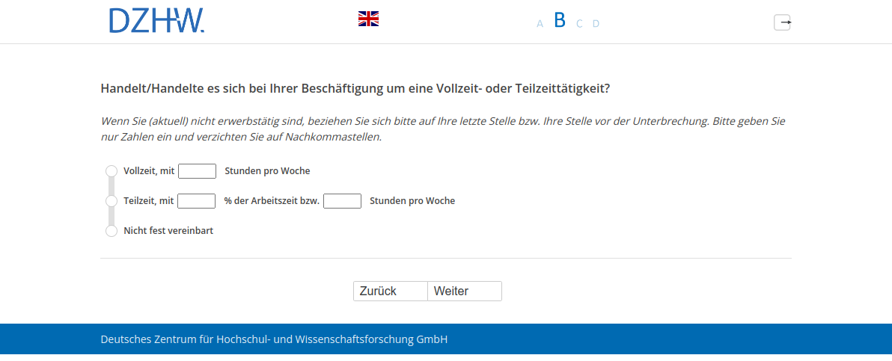Click the DZHW logo
892x361 pixels.
coord(156,20)
